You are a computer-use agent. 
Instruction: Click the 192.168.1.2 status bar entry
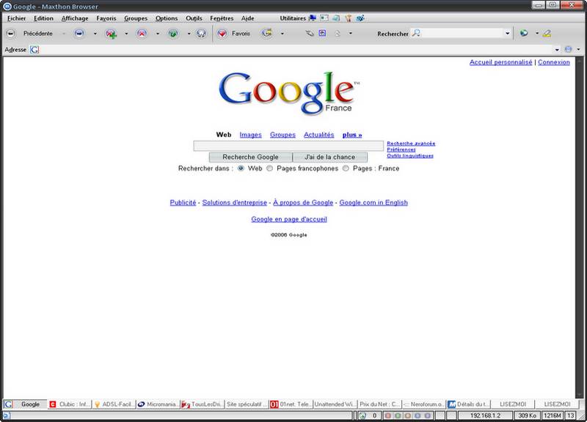485,415
